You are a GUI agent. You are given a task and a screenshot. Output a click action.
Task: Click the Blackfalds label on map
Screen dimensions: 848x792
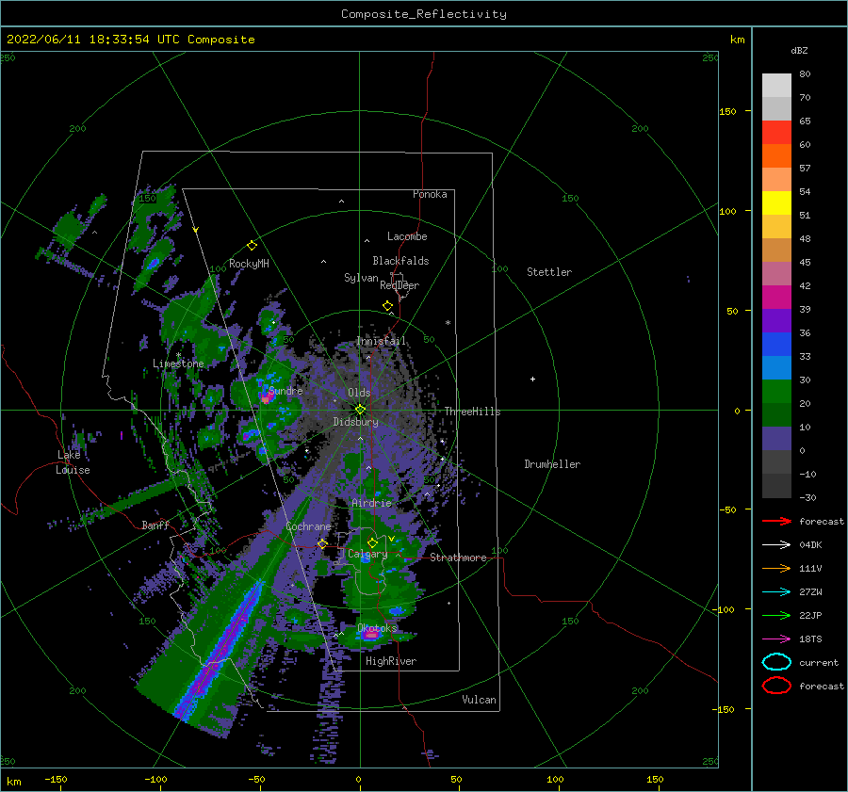click(400, 261)
